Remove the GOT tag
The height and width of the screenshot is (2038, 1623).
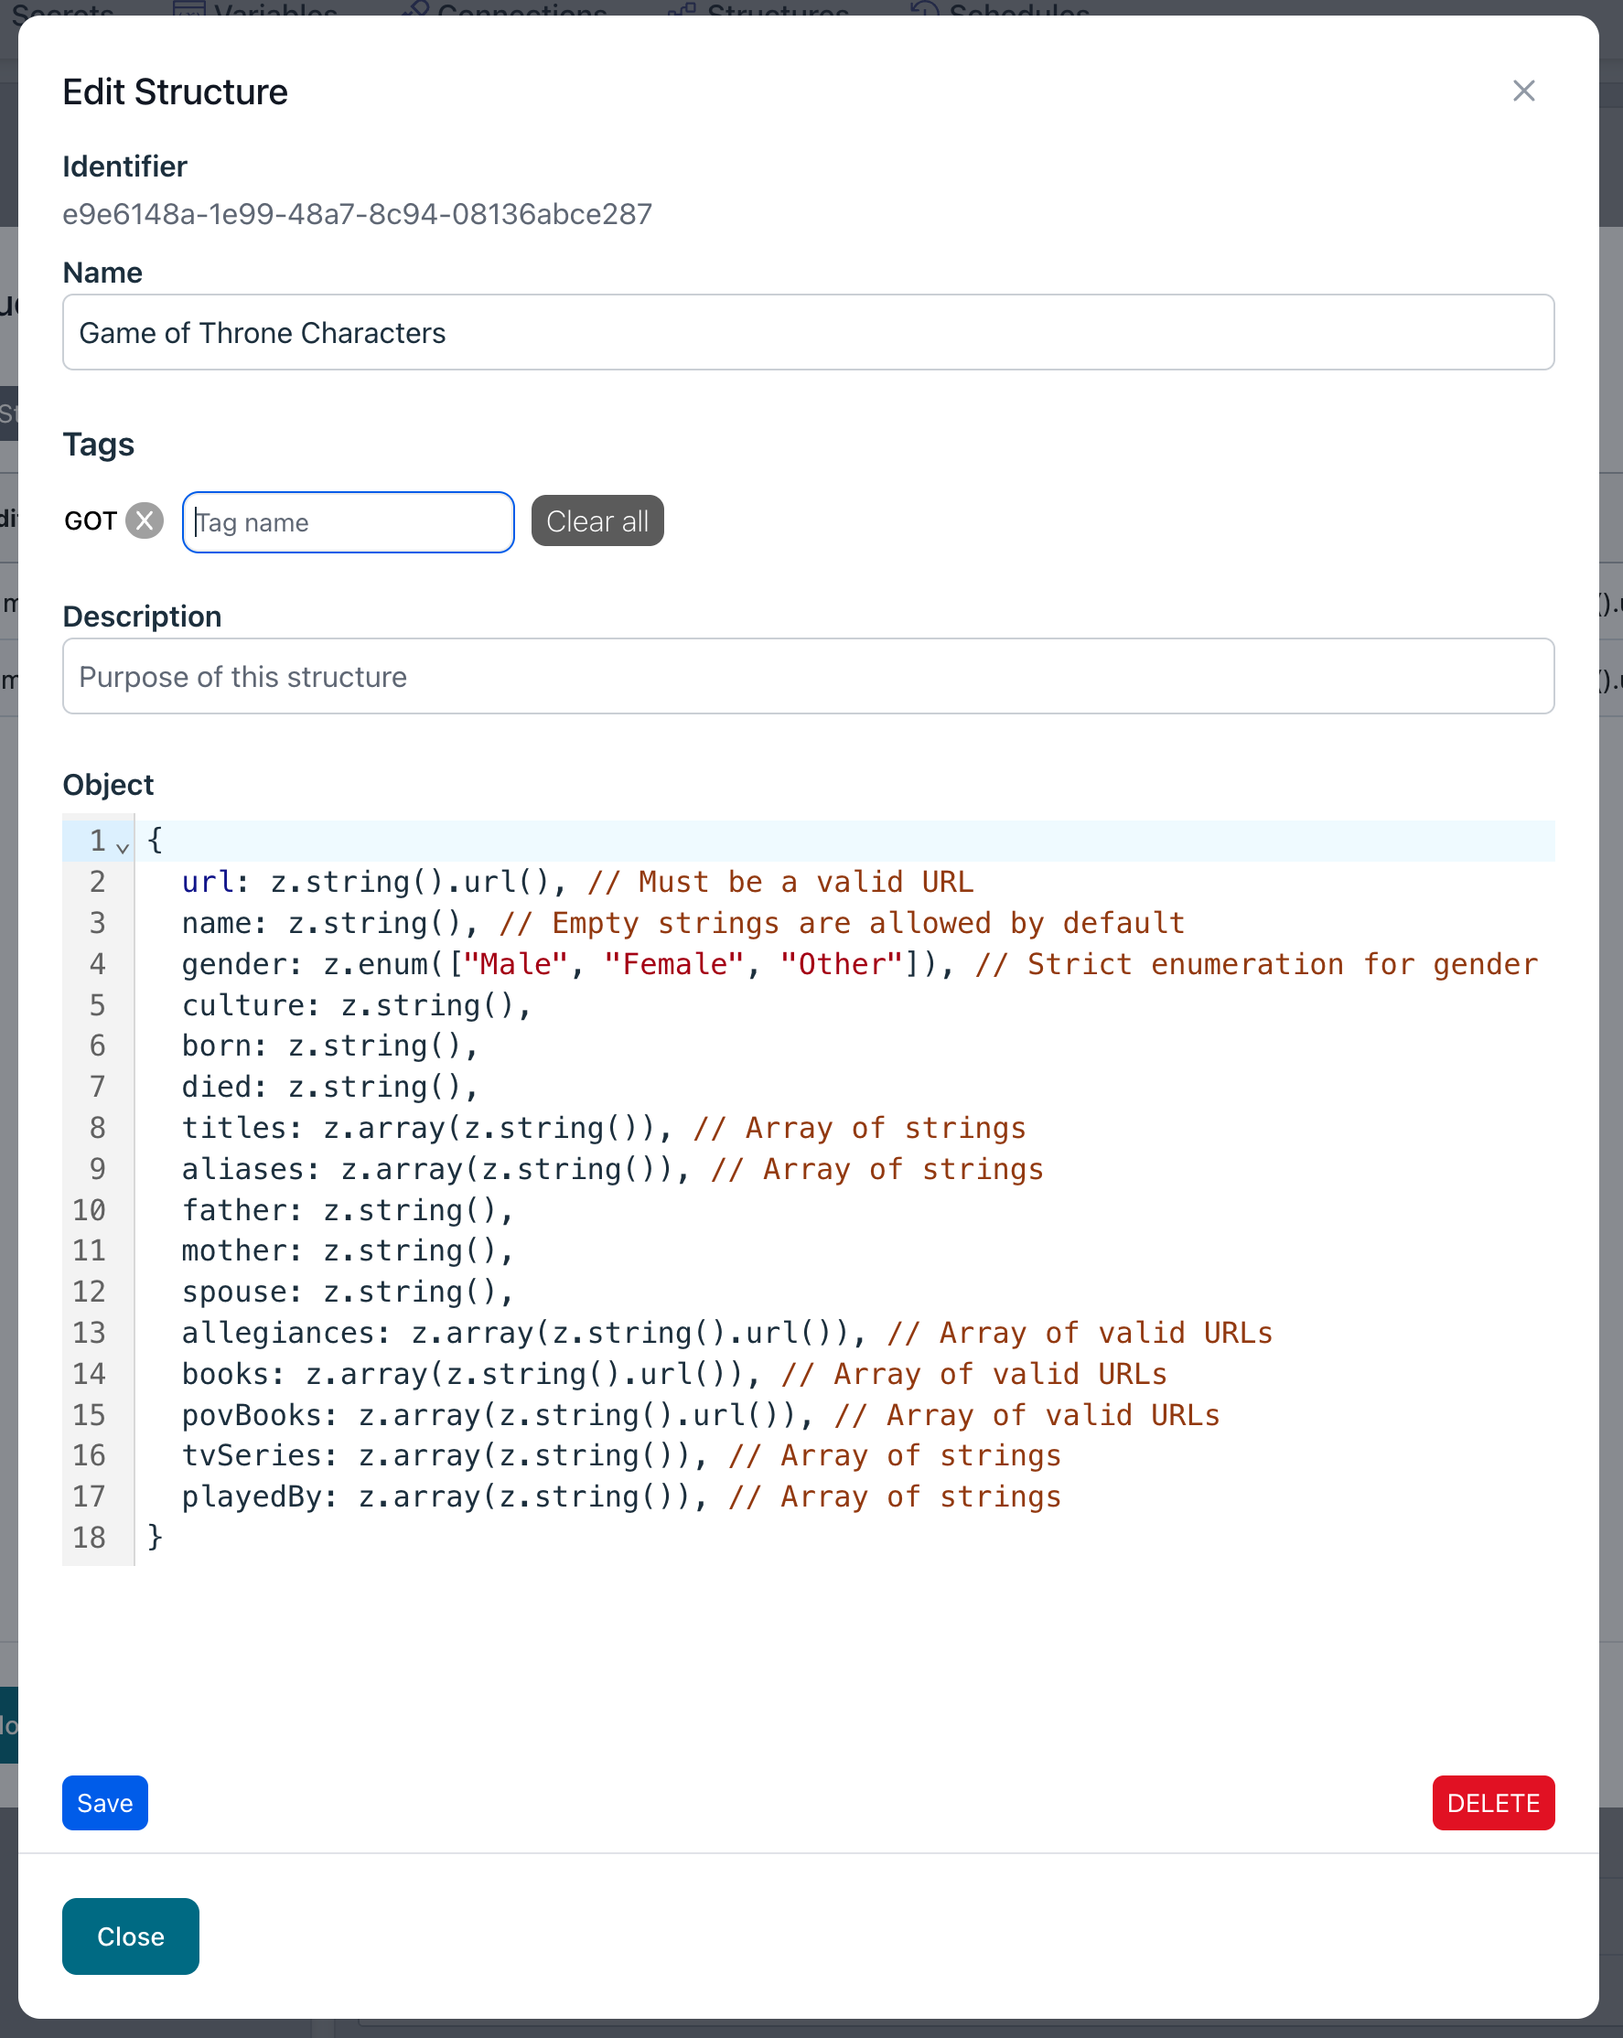point(145,520)
